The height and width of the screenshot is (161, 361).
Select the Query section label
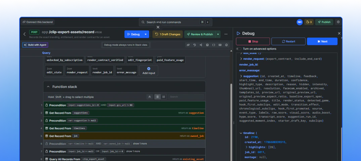pyautogui.click(x=46, y=53)
